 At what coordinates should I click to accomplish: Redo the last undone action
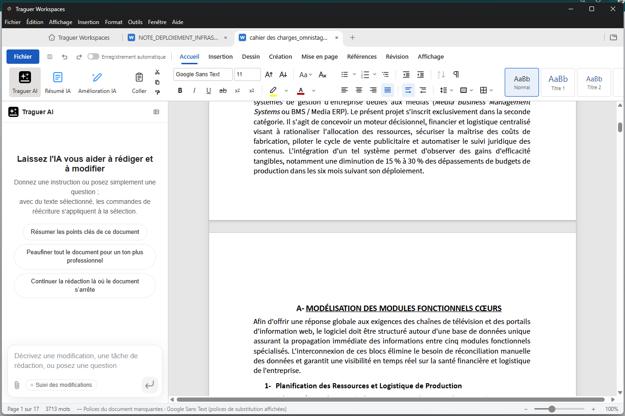[x=79, y=57]
